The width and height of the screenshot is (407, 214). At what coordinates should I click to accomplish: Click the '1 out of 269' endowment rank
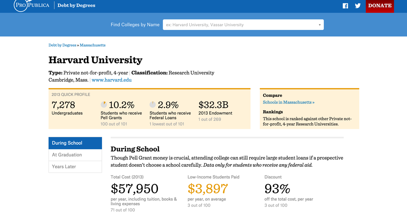coord(210,119)
